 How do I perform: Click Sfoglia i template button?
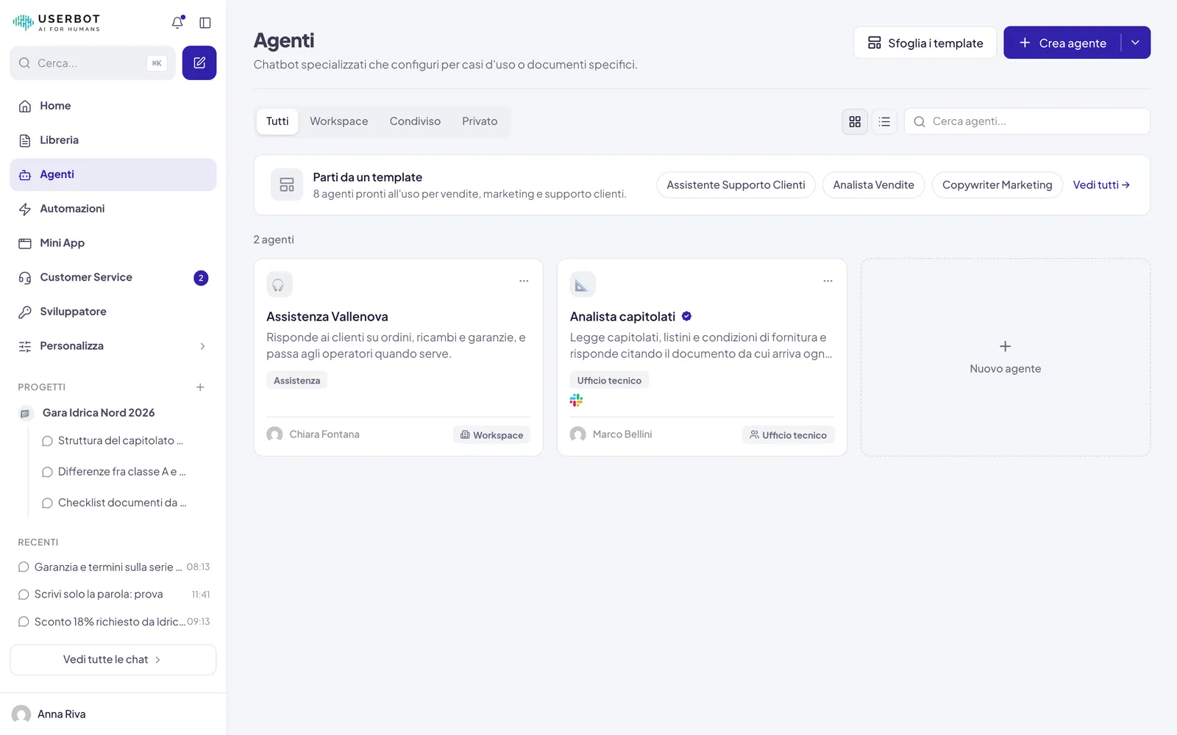(925, 43)
